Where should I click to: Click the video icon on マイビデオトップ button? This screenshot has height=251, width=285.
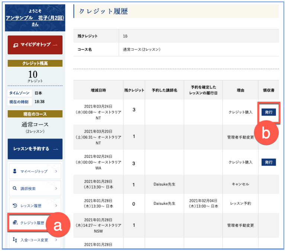coord(16,45)
